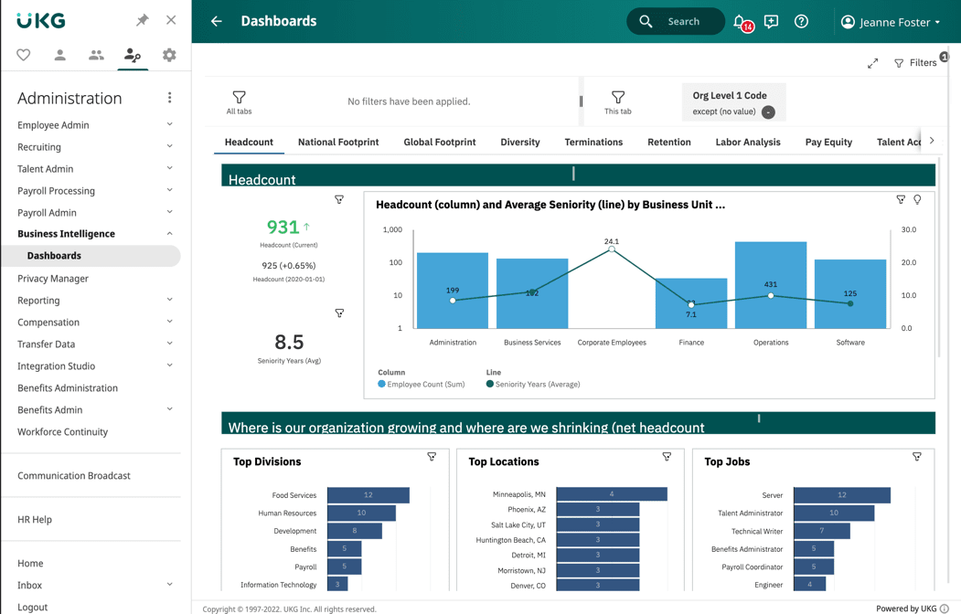Collapse the Business Intelligence section
Screen dimensions: 961x614
[x=169, y=234]
